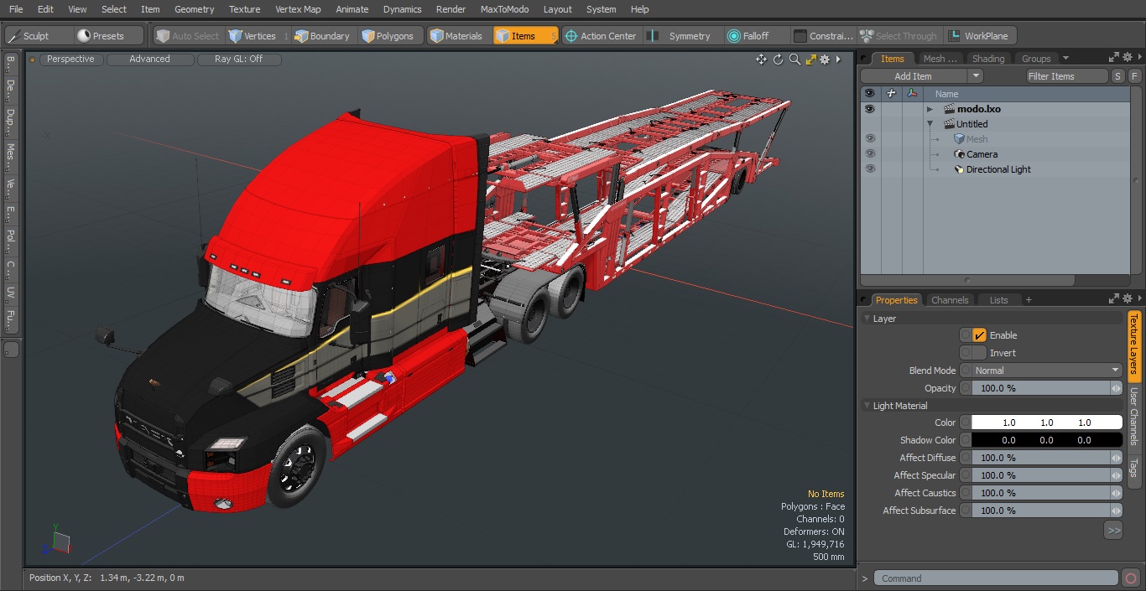1146x591 pixels.
Task: Toggle Ray GL Off button
Action: pos(239,60)
